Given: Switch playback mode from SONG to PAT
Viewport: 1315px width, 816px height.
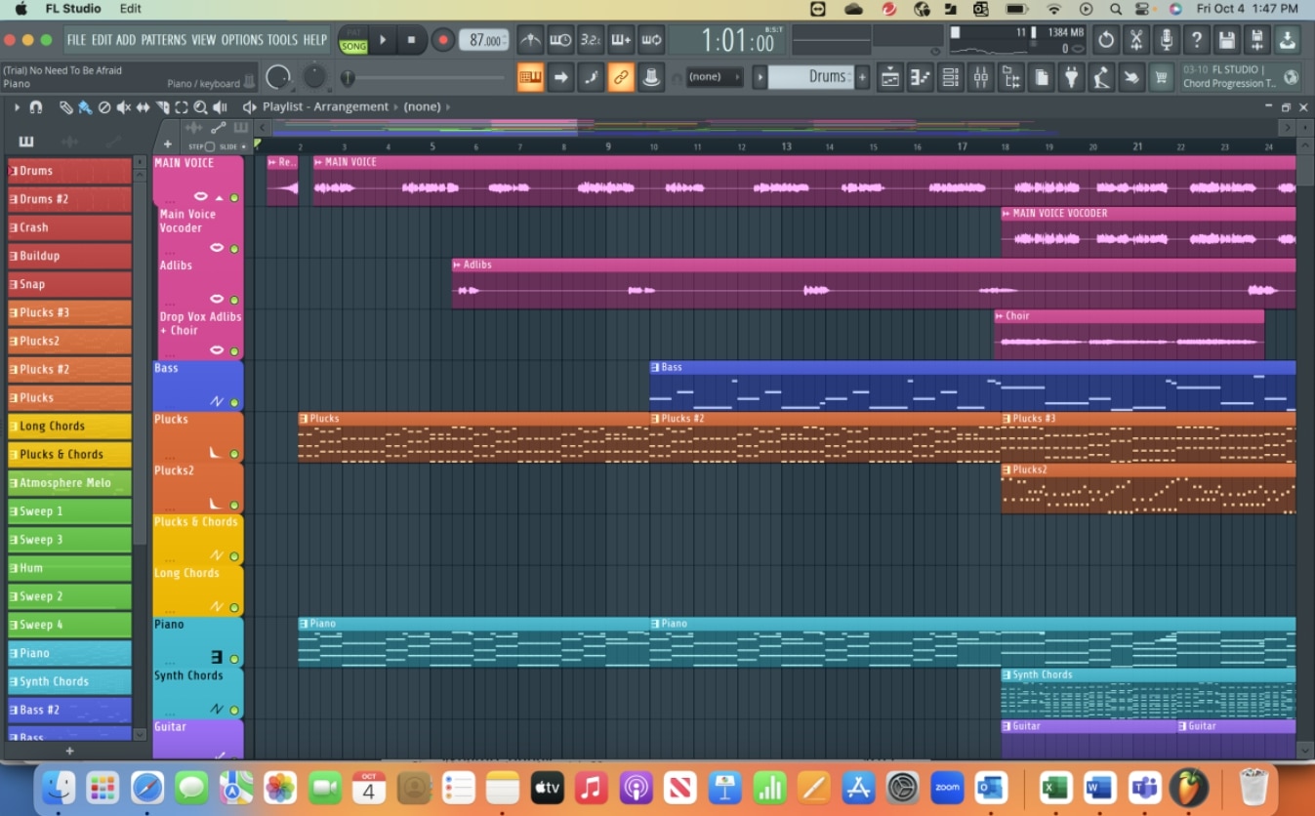Looking at the screenshot, I should [x=351, y=32].
